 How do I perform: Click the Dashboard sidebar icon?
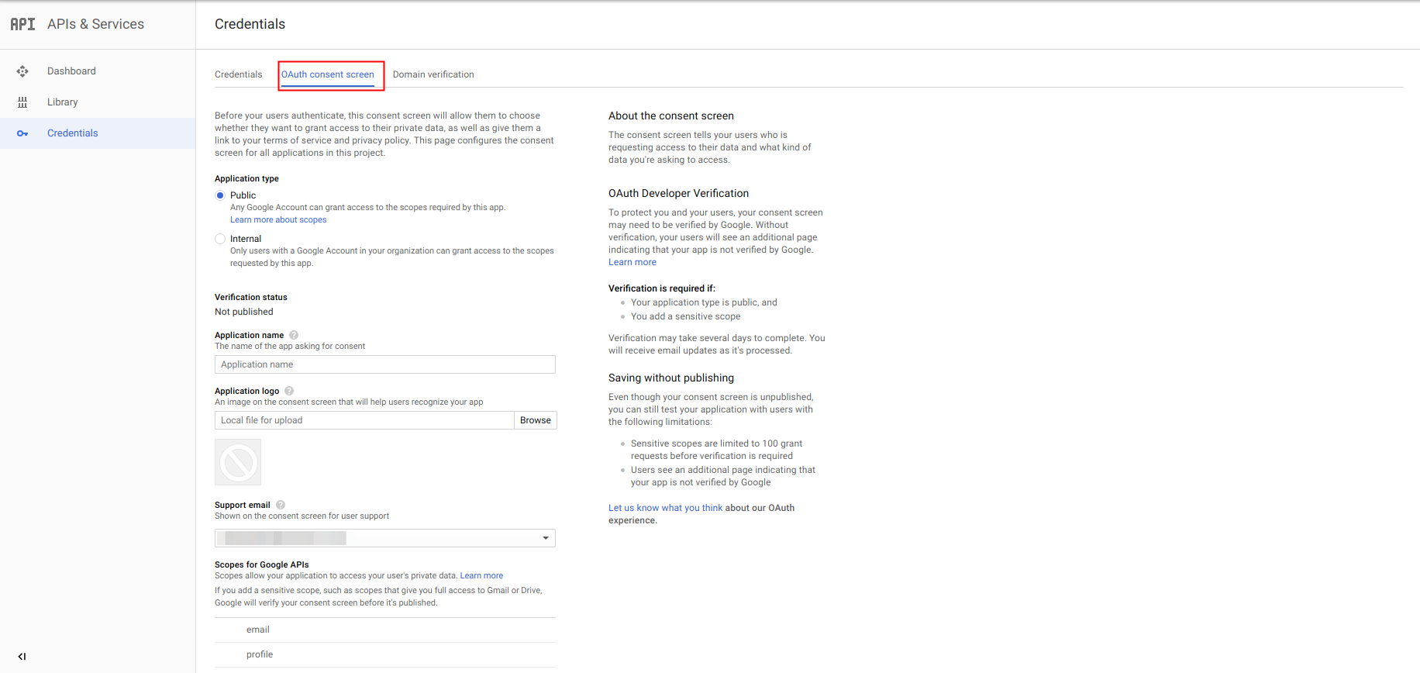(22, 71)
